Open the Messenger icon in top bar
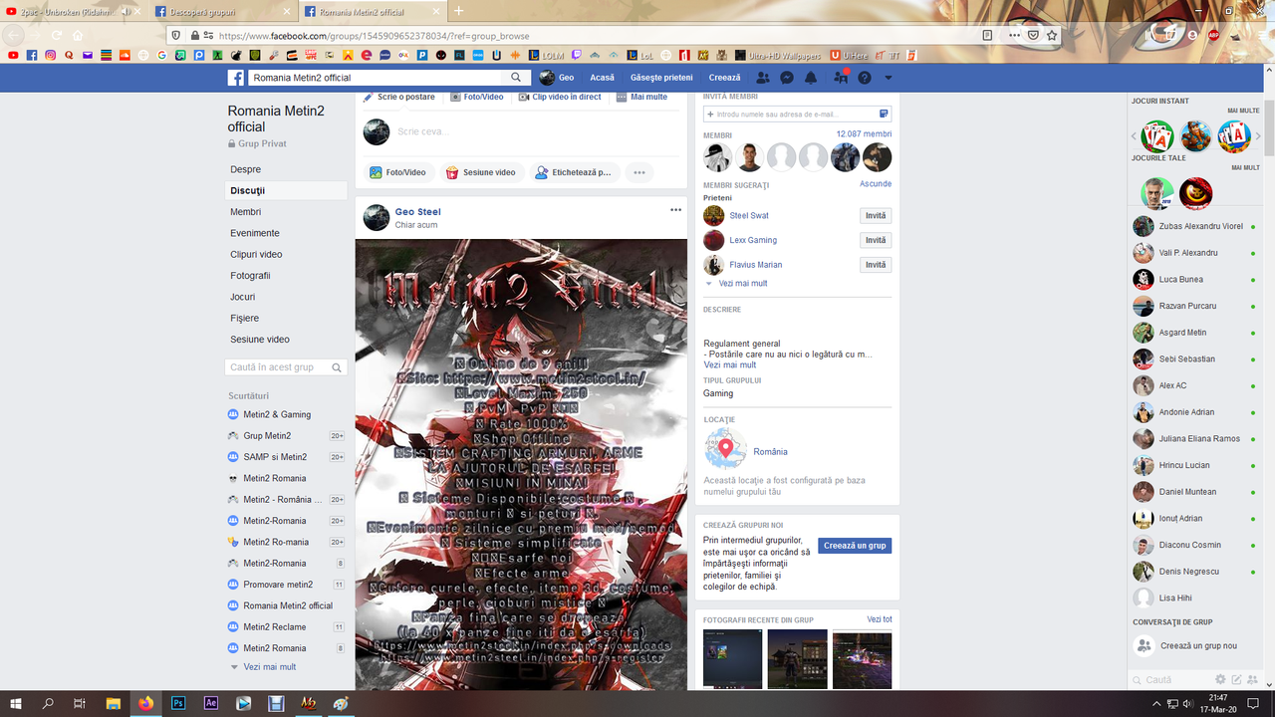Screen dimensions: 1275x717 click(787, 78)
